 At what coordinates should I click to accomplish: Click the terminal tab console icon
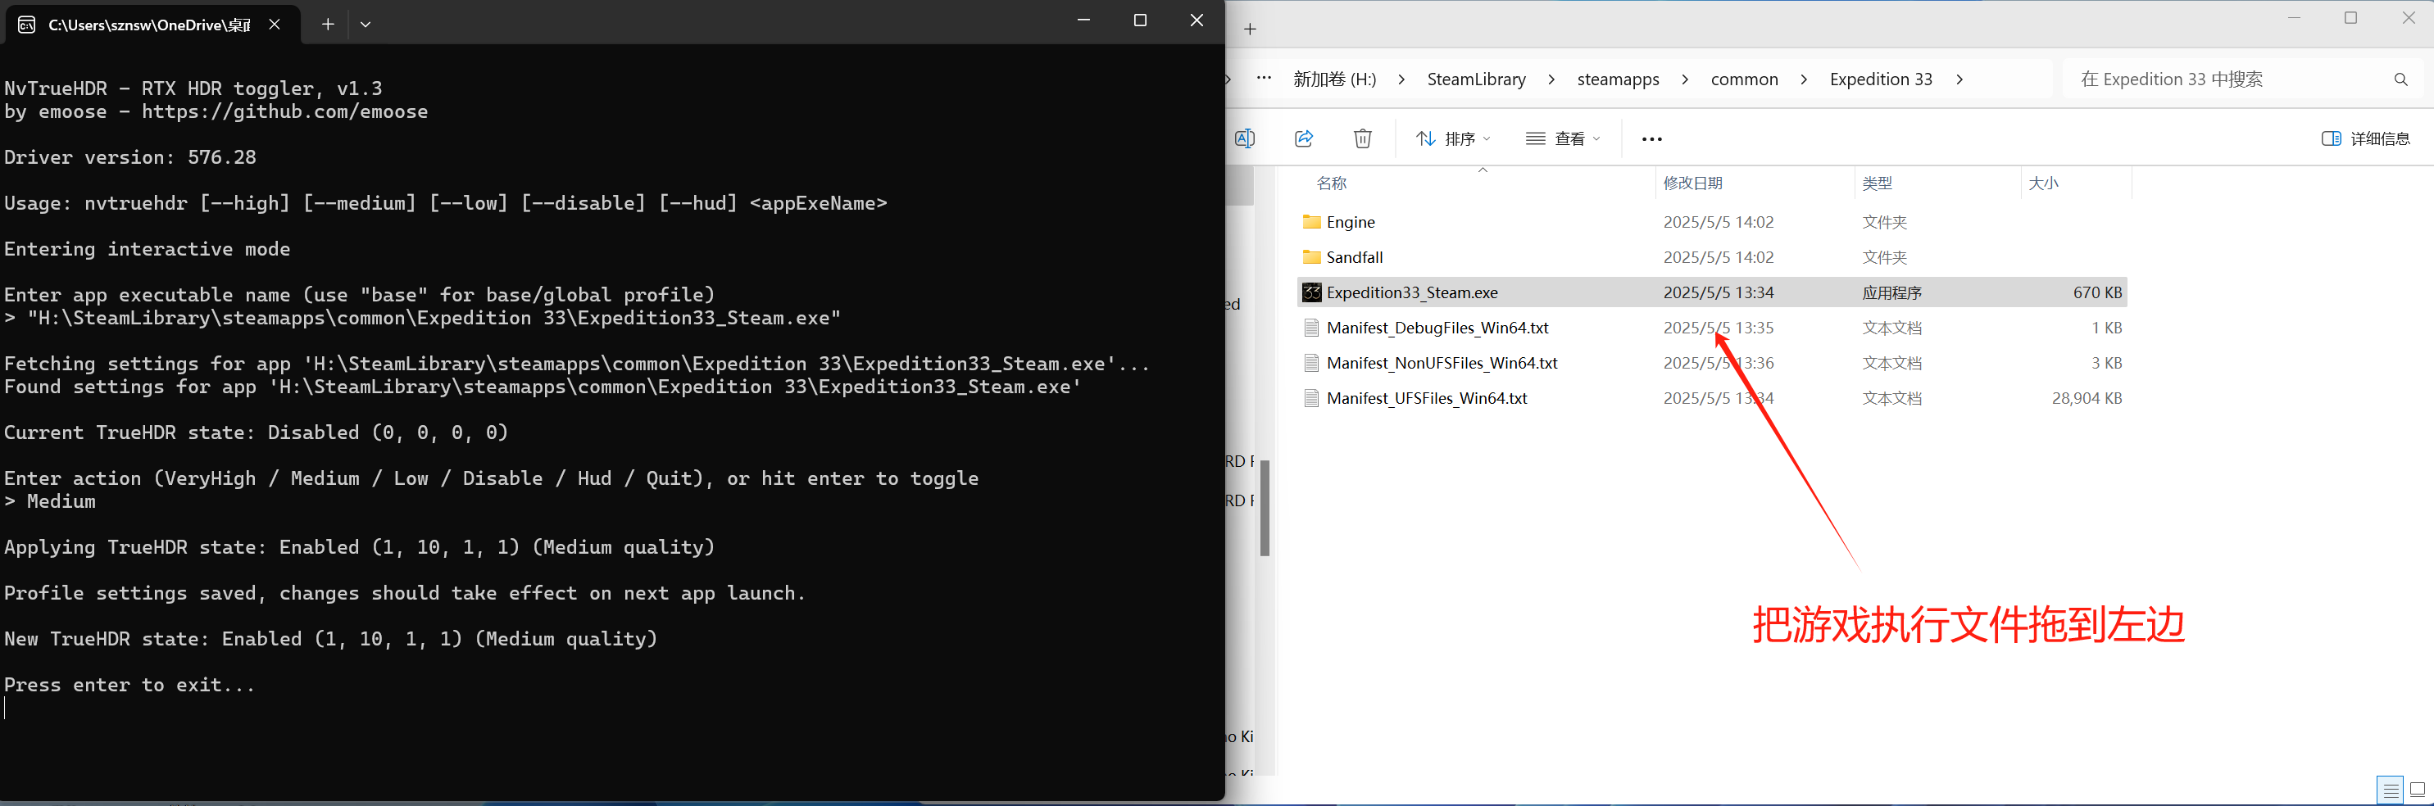pos(27,25)
